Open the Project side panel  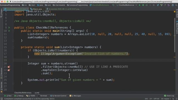(1, 13)
